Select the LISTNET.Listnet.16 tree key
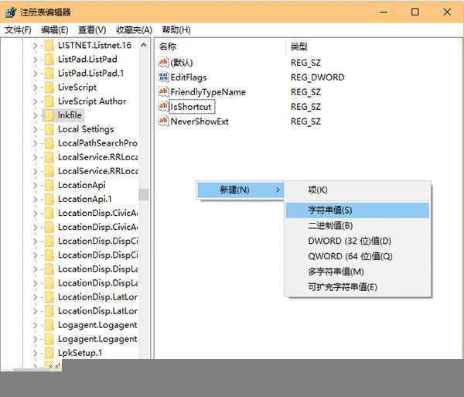This screenshot has height=397, width=464. (94, 46)
